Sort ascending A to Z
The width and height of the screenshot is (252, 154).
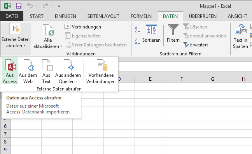pyautogui.click(x=137, y=30)
